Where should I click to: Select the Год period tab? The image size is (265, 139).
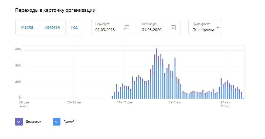click(x=74, y=27)
